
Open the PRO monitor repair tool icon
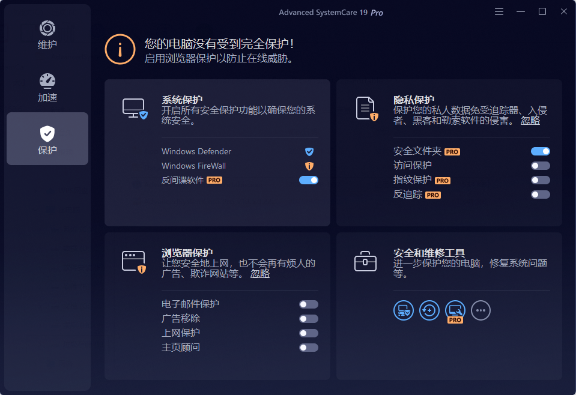click(x=455, y=310)
